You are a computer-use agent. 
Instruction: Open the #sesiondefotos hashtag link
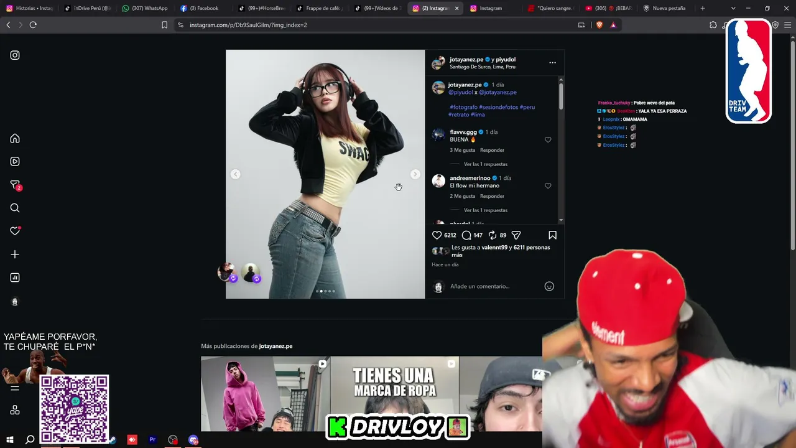[499, 107]
